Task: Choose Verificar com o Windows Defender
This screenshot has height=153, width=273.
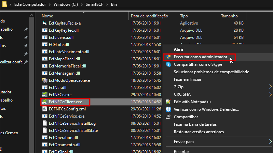Action: click(206, 109)
